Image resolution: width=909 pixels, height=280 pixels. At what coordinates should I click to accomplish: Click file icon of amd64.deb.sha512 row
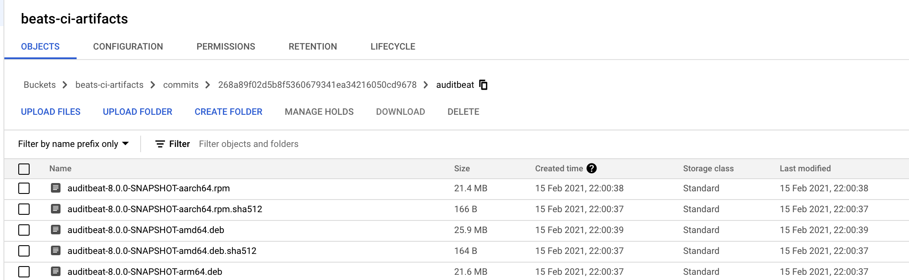point(56,250)
